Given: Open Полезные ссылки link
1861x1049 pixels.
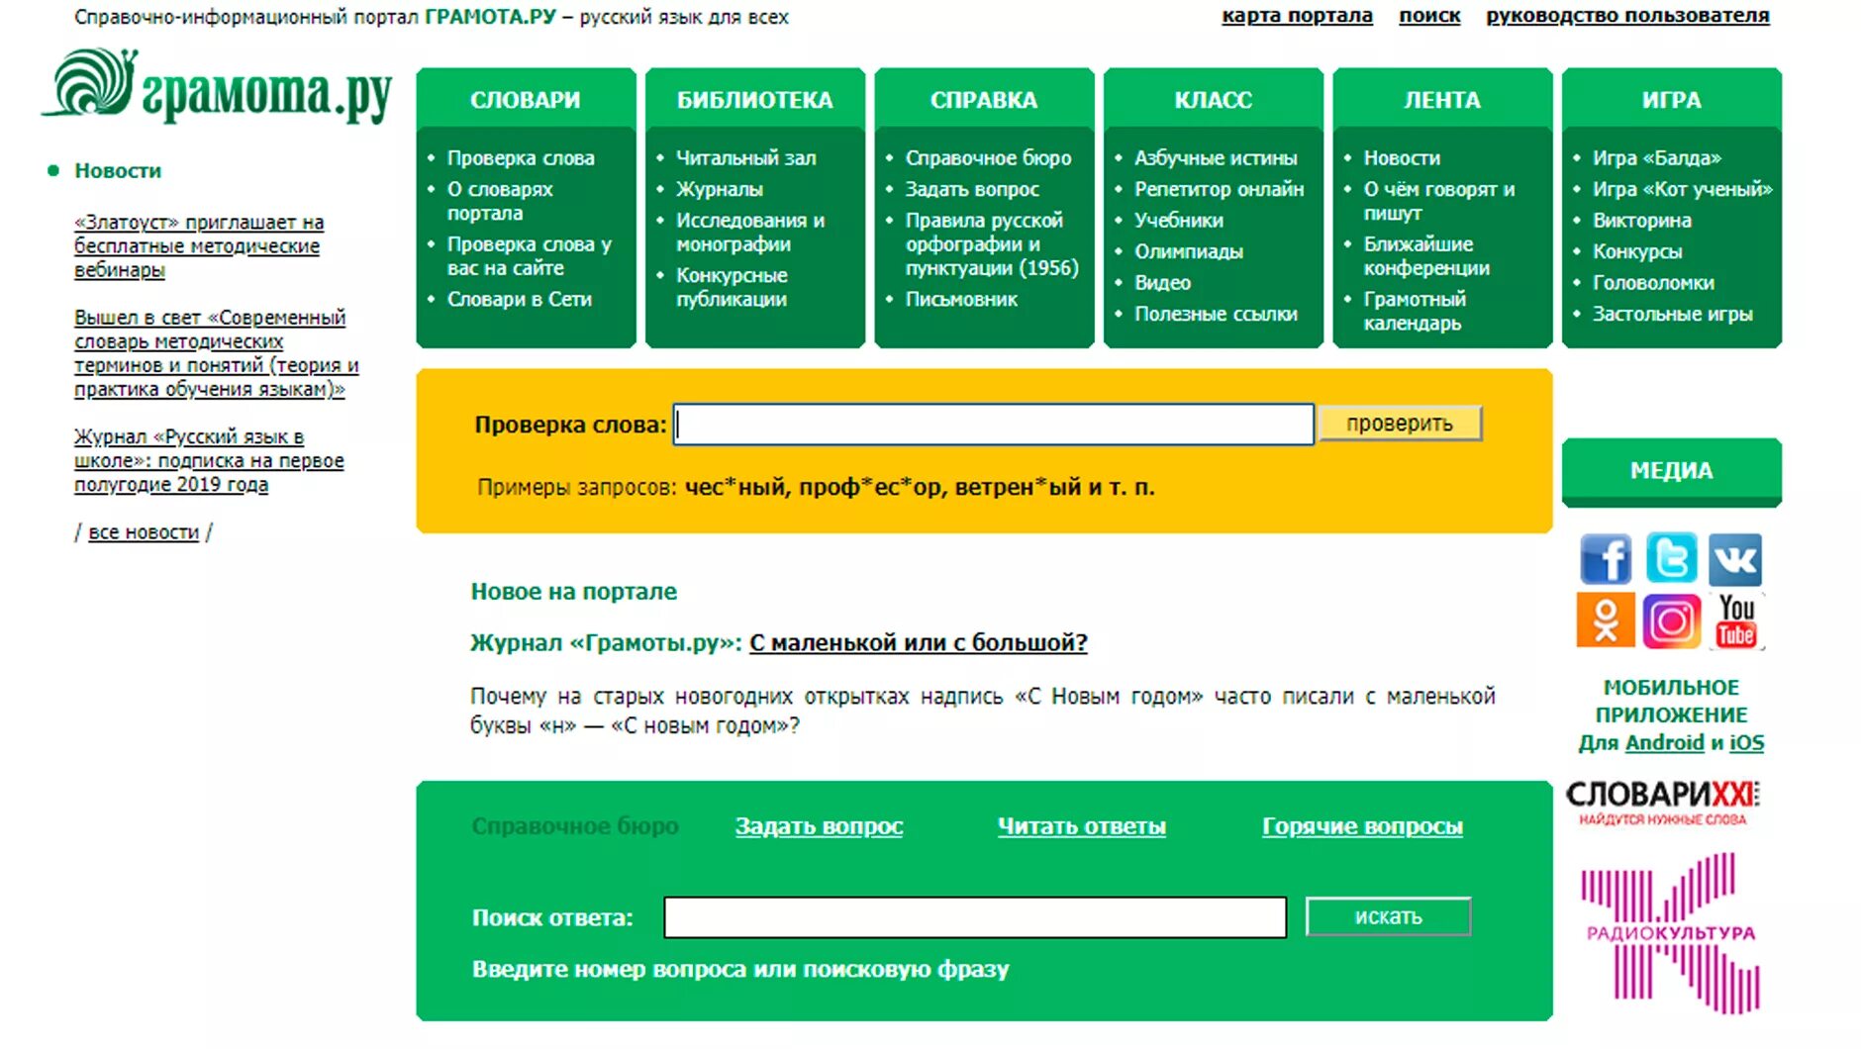Looking at the screenshot, I should pyautogui.click(x=1216, y=314).
